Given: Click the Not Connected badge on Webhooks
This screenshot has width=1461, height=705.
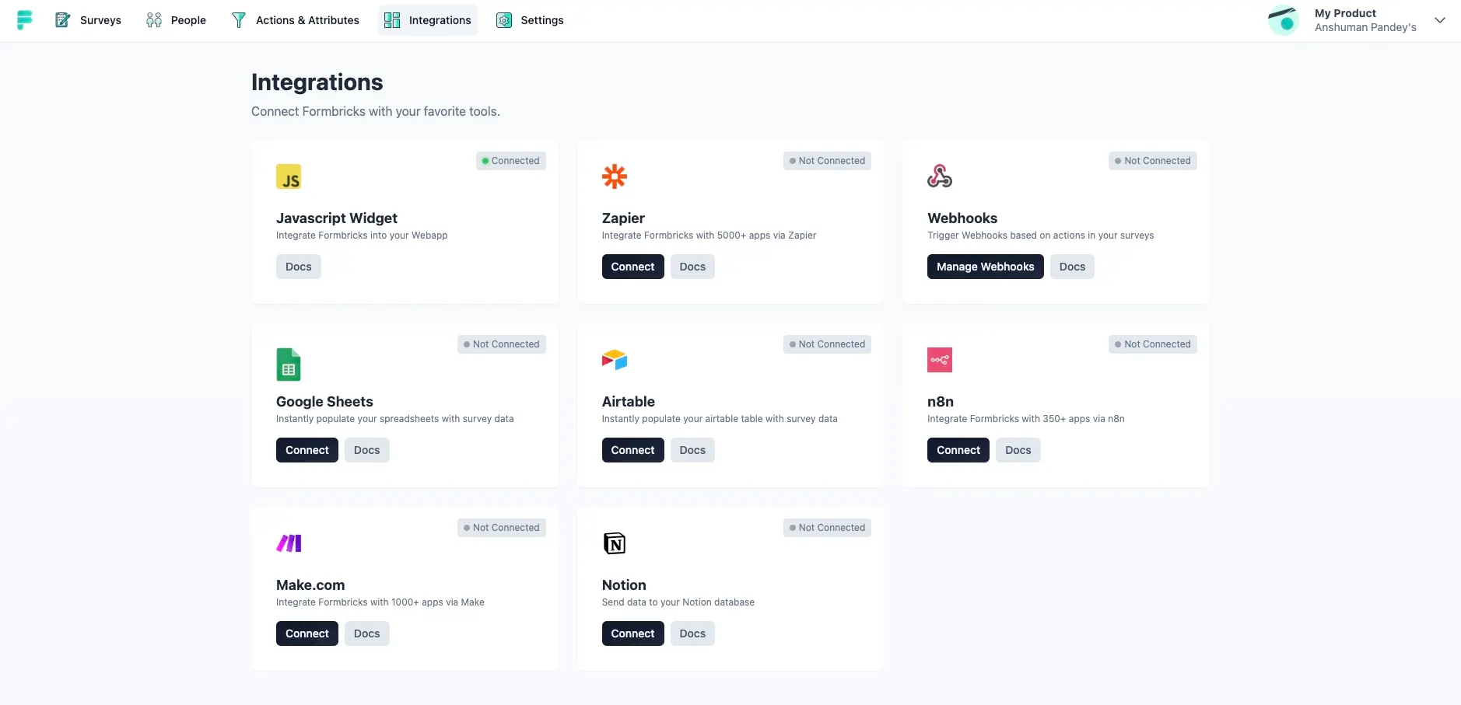Looking at the screenshot, I should pyautogui.click(x=1153, y=161).
